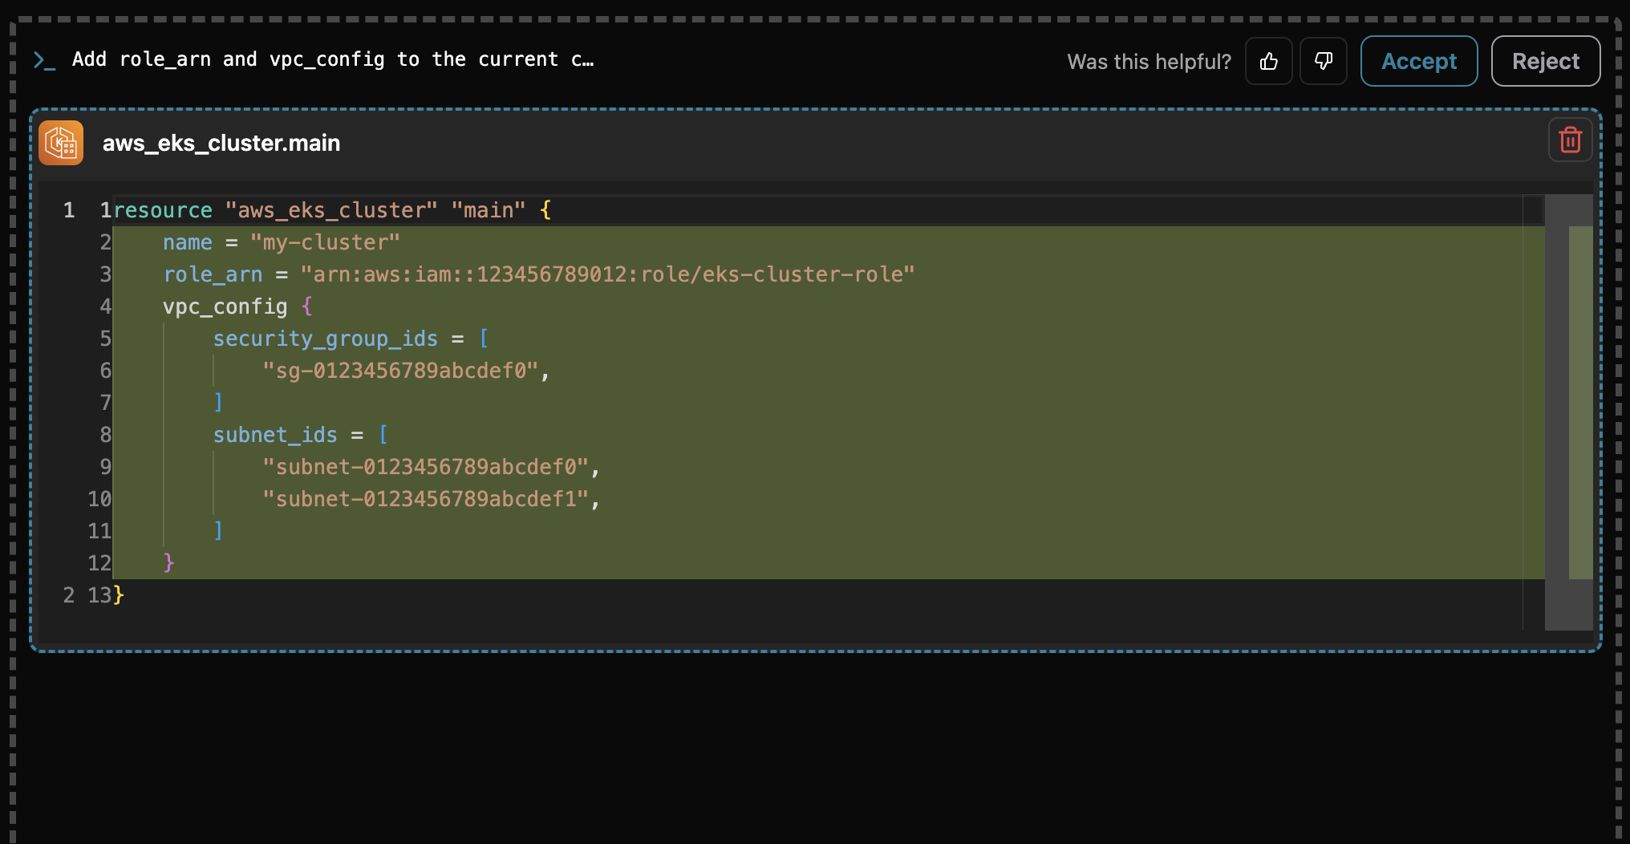Click the closing pink brace on line 12
Image resolution: width=1630 pixels, height=844 pixels.
[x=168, y=563]
